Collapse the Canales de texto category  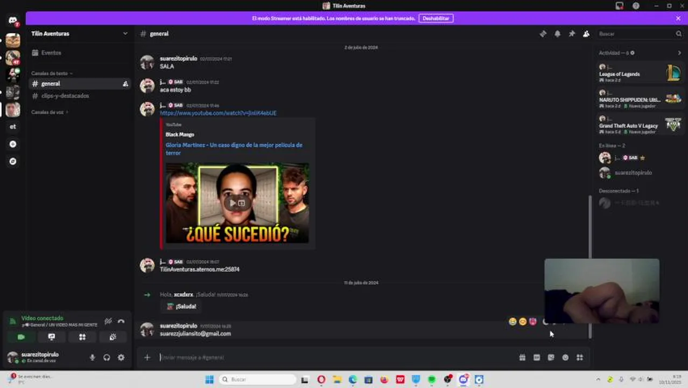pyautogui.click(x=52, y=73)
